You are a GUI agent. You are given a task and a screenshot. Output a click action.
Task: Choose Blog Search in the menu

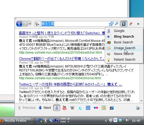(x=124, y=37)
